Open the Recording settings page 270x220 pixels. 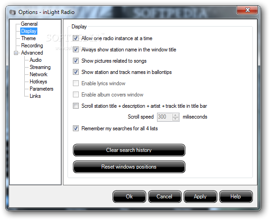(32, 46)
